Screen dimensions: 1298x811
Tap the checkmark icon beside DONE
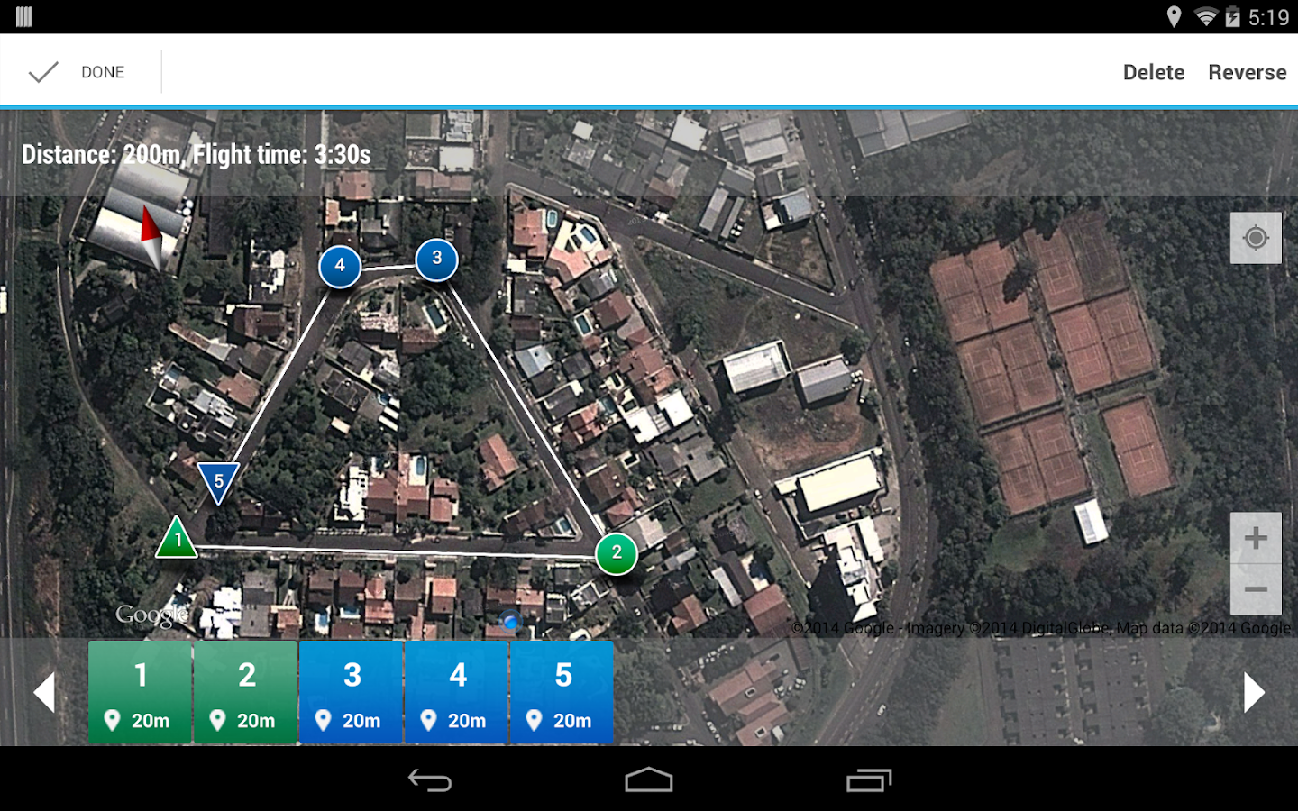click(x=43, y=71)
